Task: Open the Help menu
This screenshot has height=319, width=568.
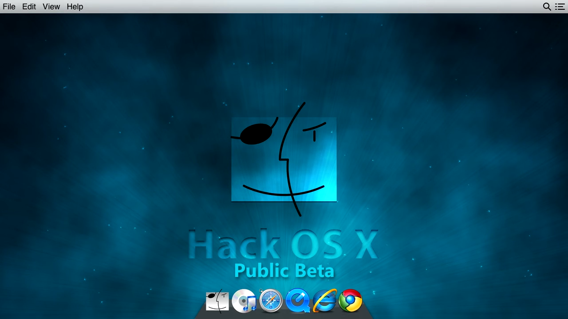Action: point(75,7)
